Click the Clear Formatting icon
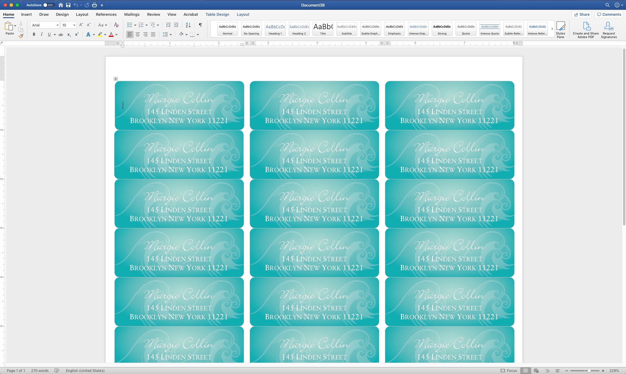 coord(116,25)
